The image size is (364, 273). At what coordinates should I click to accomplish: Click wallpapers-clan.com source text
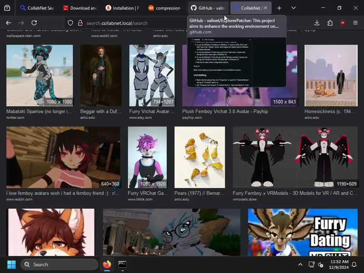[x=23, y=36]
